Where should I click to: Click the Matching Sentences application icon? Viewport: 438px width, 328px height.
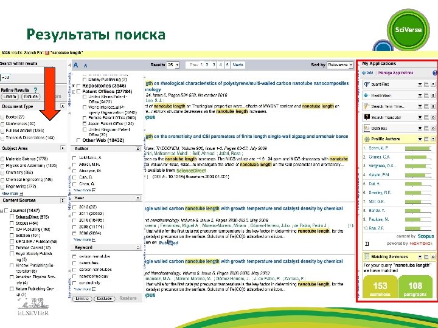pos(367,256)
